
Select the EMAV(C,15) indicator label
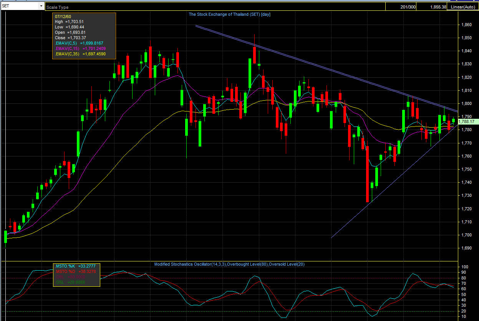tap(80, 49)
